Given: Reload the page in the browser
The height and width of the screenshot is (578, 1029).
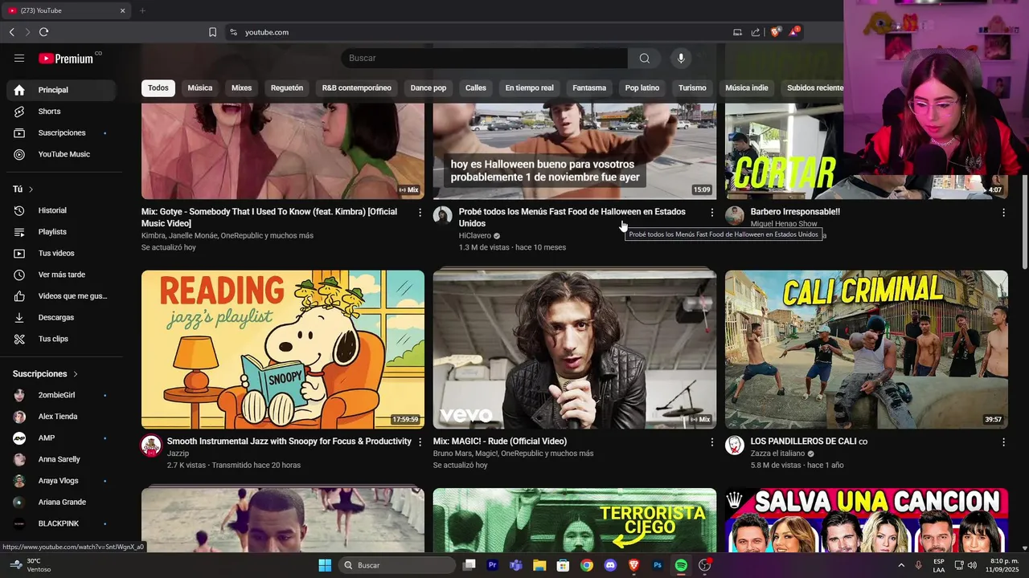Looking at the screenshot, I should (43, 32).
